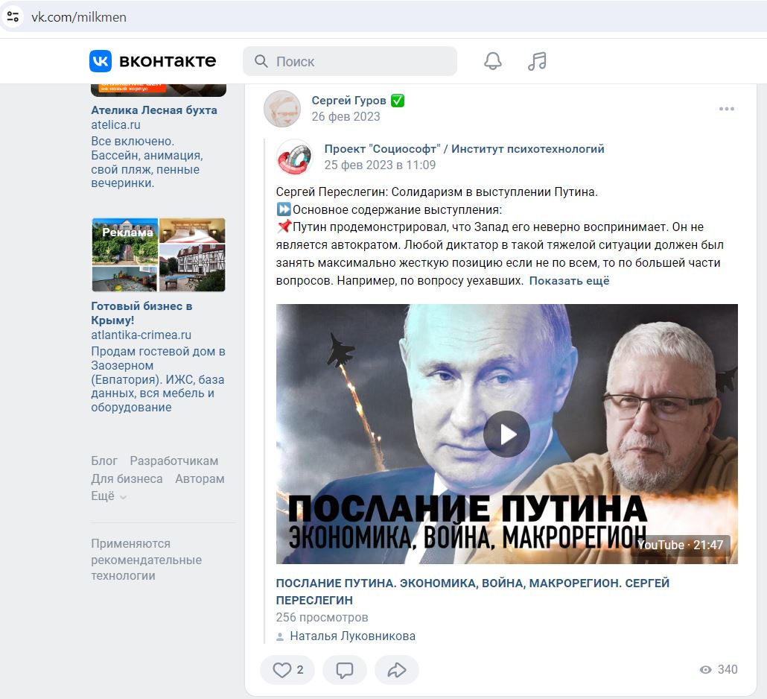Viewport: 767px width, 699px height.
Task: Open the video title "ПОСЛАНИЕ ПУТИНА" link
Action: 473,591
